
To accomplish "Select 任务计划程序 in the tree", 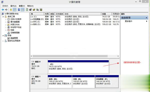I will (16, 19).
